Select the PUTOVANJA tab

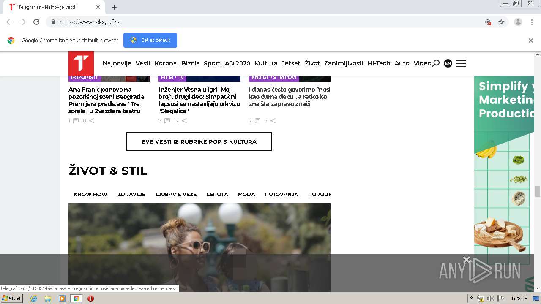coord(281,195)
